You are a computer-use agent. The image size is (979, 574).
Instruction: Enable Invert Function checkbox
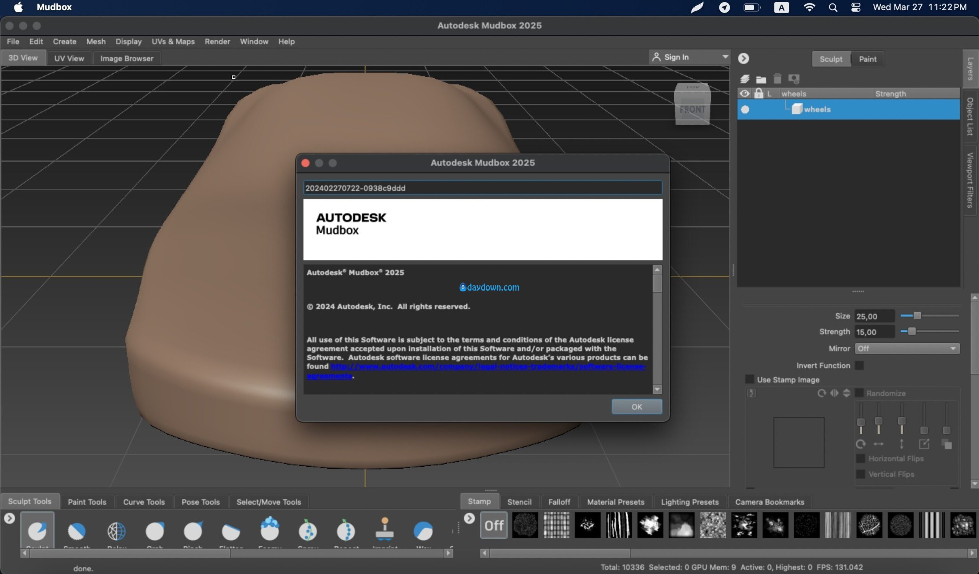(859, 365)
